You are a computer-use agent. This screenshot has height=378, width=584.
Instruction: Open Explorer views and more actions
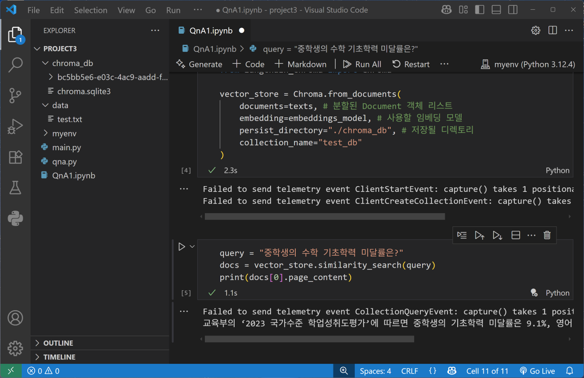[155, 31]
